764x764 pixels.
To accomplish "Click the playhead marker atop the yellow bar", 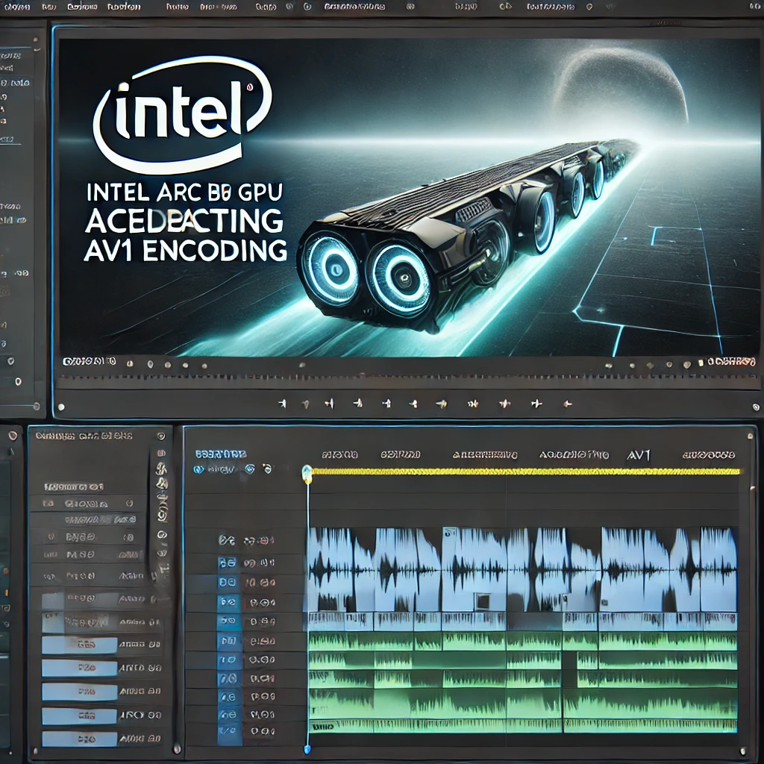I will pos(307,474).
